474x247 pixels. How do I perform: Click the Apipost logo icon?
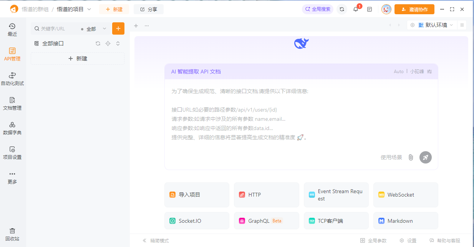pos(14,9)
